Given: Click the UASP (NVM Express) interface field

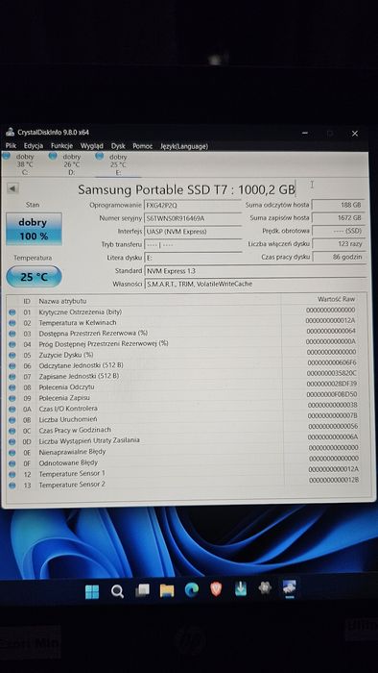Looking at the screenshot, I should click(192, 232).
